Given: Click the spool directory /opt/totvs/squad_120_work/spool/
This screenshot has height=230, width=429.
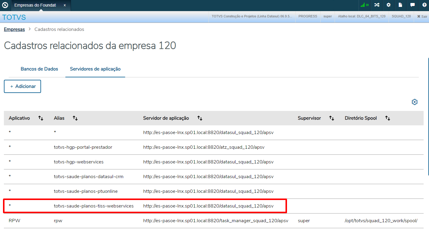Looking at the screenshot, I should pos(381,221).
